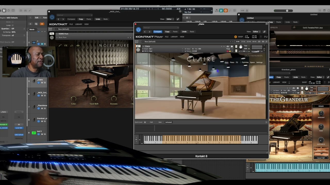Go to previous preset in Claire window
330x185 pixels.
tap(145, 32)
